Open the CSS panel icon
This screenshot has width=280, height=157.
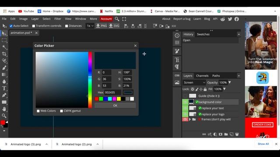(x=177, y=75)
